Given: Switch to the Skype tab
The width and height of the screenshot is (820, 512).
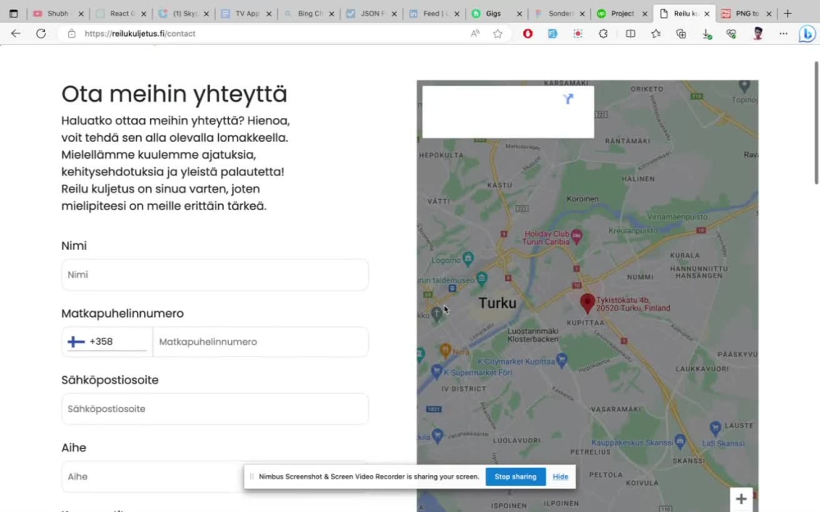Looking at the screenshot, I should (x=184, y=14).
